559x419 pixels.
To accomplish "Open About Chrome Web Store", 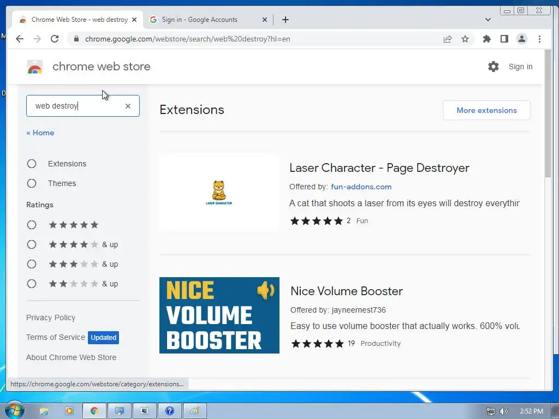I will [72, 357].
